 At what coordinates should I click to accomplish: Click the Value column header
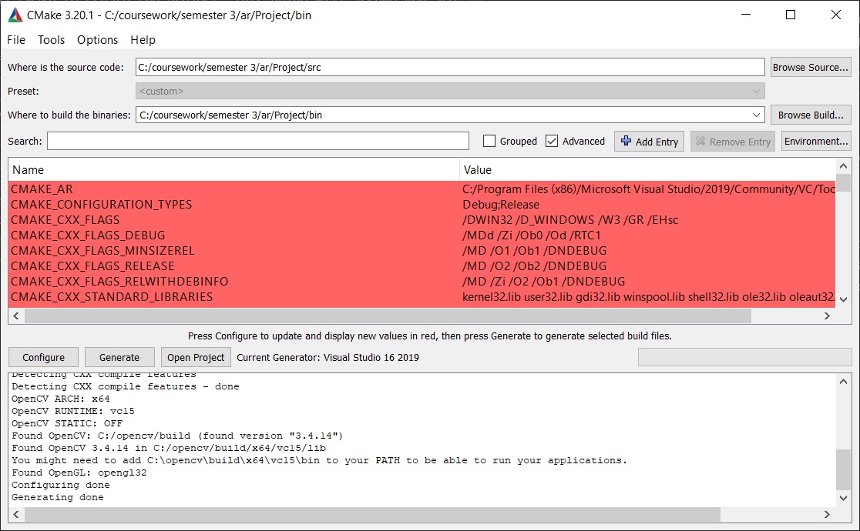[x=647, y=170]
